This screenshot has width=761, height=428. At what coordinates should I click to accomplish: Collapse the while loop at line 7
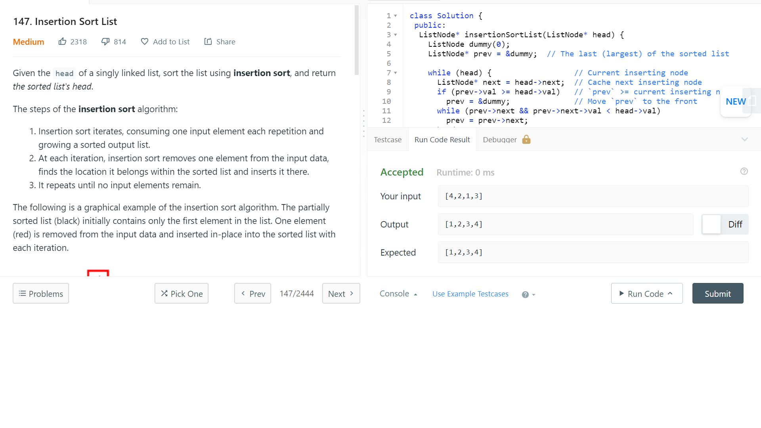point(396,73)
